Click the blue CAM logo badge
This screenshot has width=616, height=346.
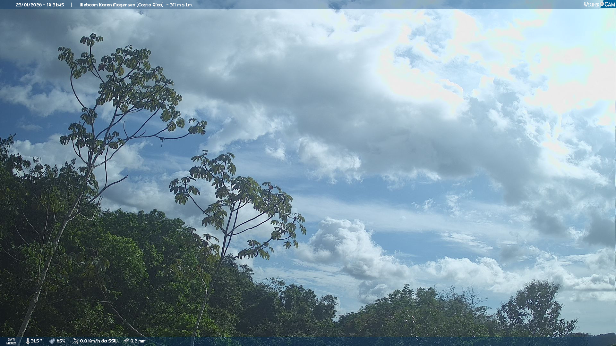pos(609,4)
